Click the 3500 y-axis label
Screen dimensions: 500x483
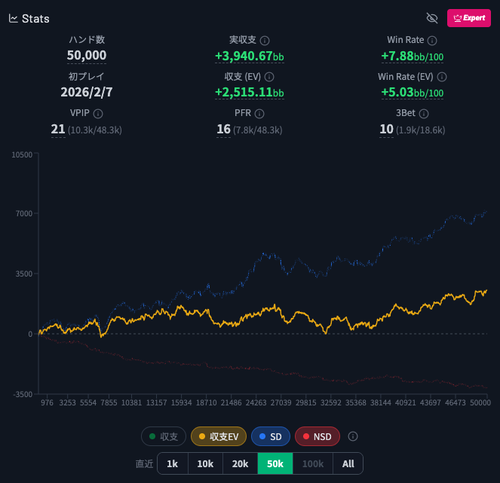24,274
